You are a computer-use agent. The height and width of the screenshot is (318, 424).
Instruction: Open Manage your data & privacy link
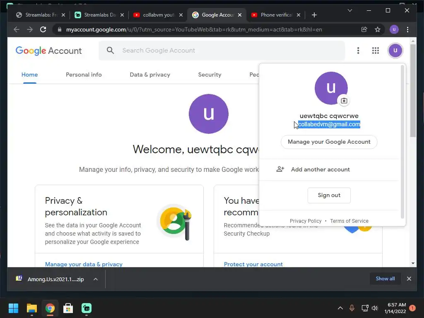[x=84, y=264]
